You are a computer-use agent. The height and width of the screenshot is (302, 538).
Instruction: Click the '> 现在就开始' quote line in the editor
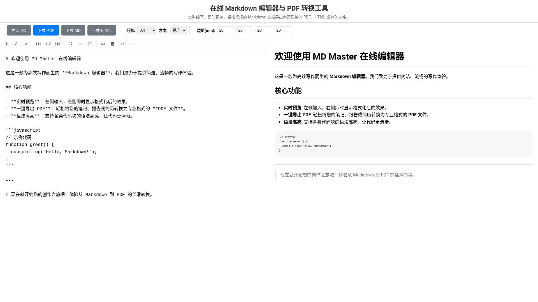tap(80, 195)
